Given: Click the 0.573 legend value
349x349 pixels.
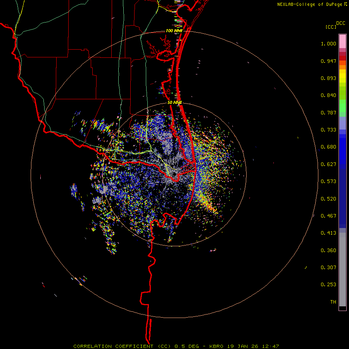Looking at the screenshot, I should [x=328, y=181].
